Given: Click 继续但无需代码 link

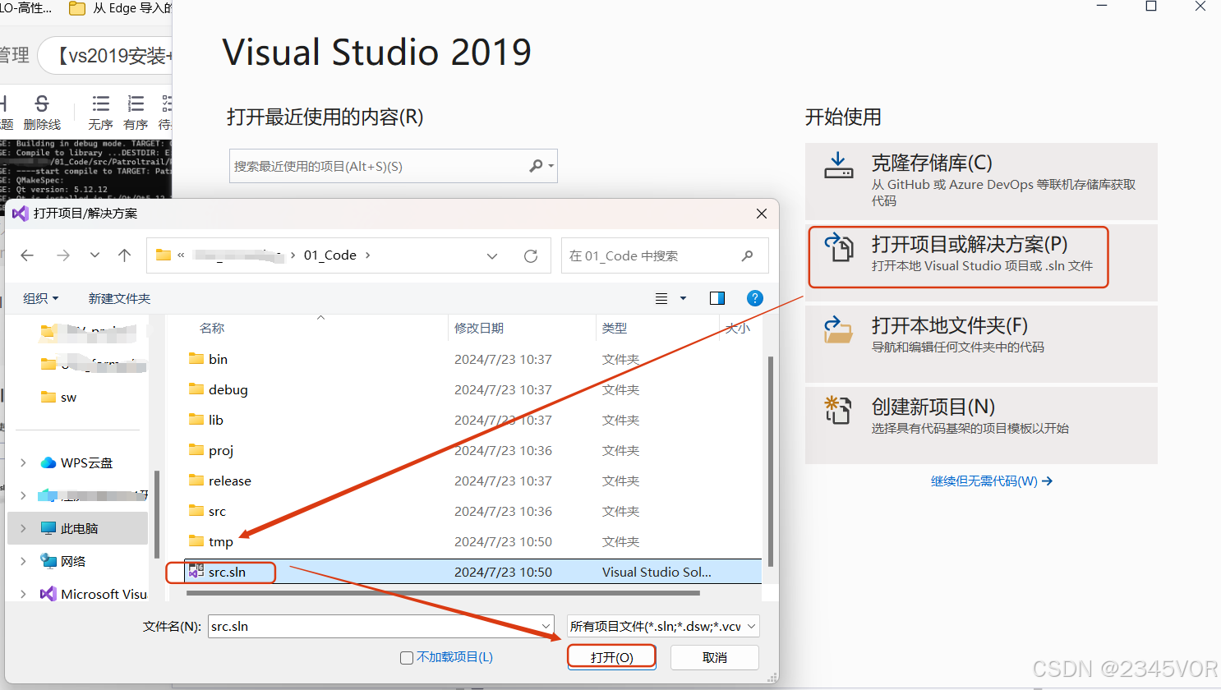Looking at the screenshot, I should coord(992,481).
